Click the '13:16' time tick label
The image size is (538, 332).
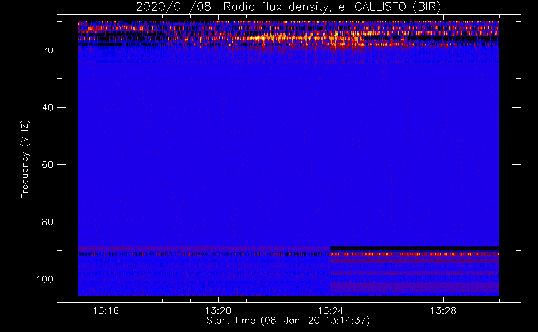coord(106,311)
